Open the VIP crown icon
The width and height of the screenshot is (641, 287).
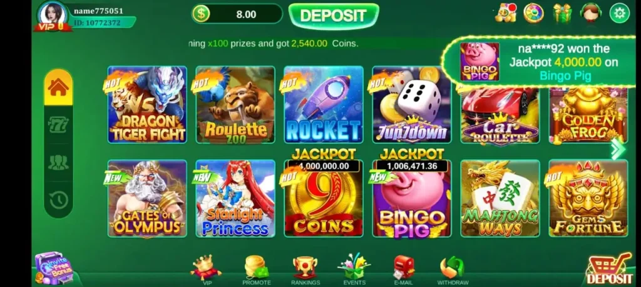click(x=206, y=269)
